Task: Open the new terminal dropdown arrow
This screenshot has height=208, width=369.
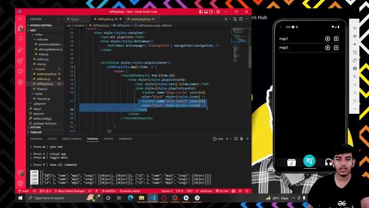Action: tap(231, 139)
